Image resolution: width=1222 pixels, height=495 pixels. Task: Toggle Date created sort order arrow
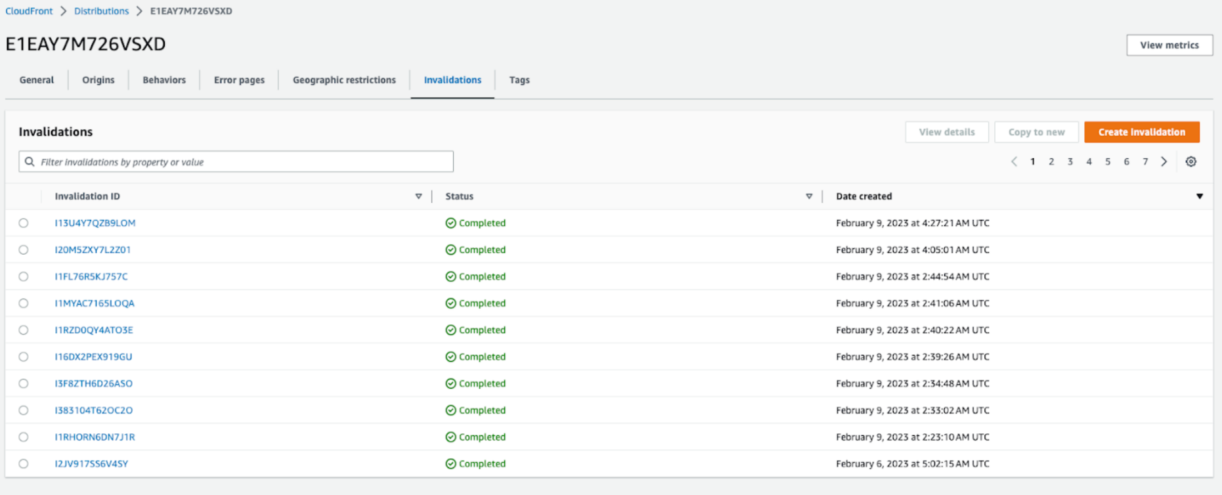1199,196
